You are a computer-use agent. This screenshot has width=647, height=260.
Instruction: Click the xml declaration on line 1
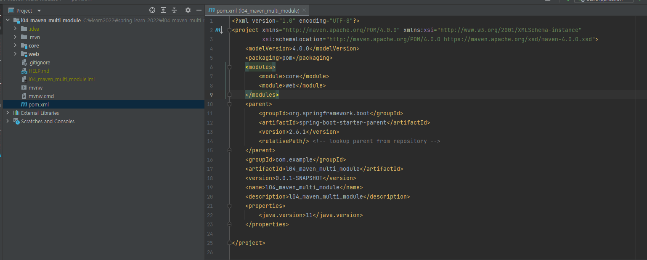click(x=296, y=21)
